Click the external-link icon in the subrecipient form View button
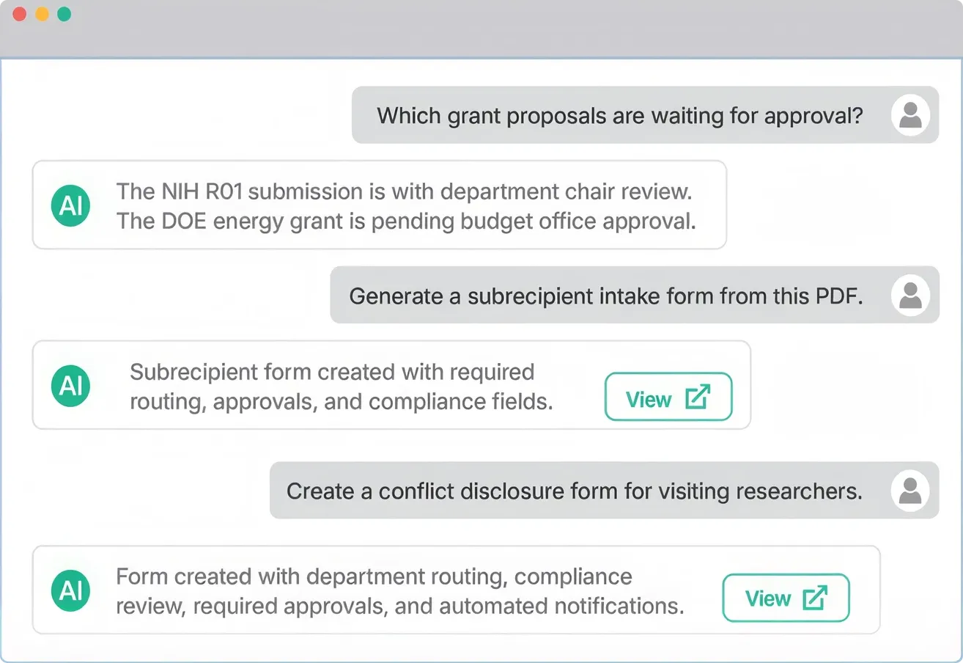The width and height of the screenshot is (963, 663). pos(697,397)
